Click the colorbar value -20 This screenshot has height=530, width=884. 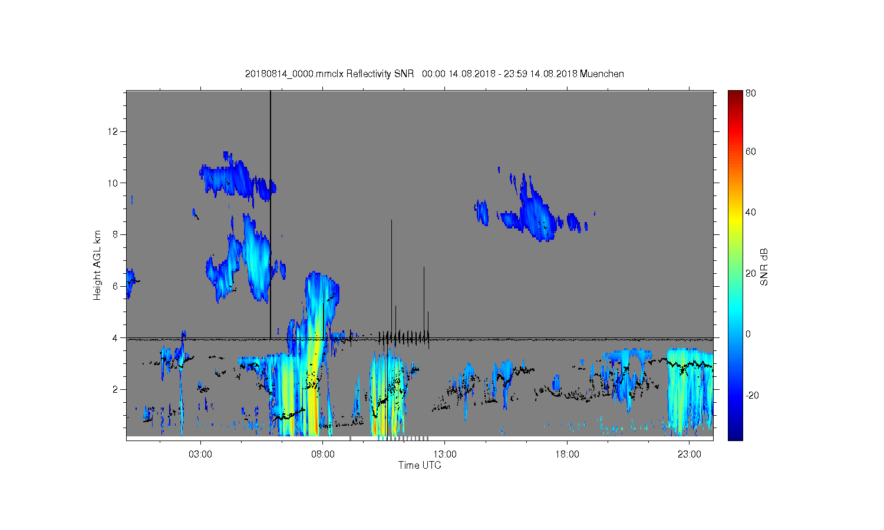point(752,395)
